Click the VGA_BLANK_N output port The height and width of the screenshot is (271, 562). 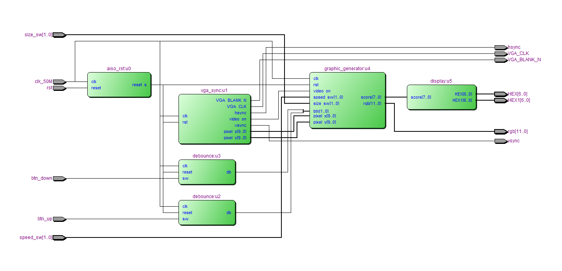[x=500, y=59]
